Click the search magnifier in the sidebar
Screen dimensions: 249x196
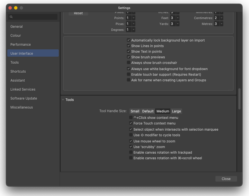tap(12, 17)
